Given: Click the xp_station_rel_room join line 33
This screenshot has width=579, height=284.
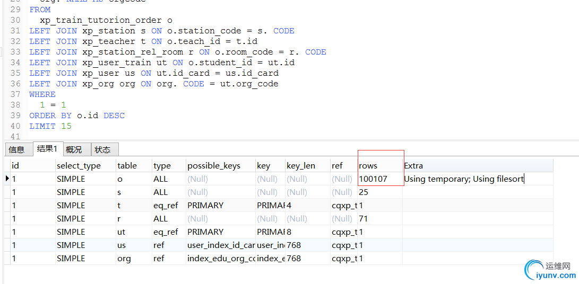Looking at the screenshot, I should [x=178, y=52].
